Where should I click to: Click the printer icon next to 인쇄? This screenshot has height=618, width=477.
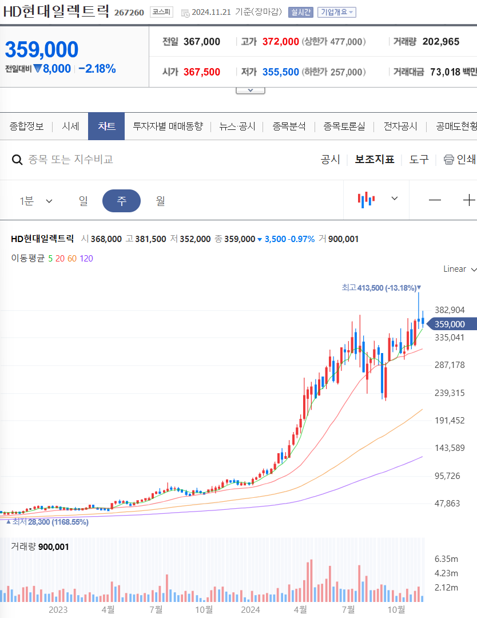[x=448, y=160]
